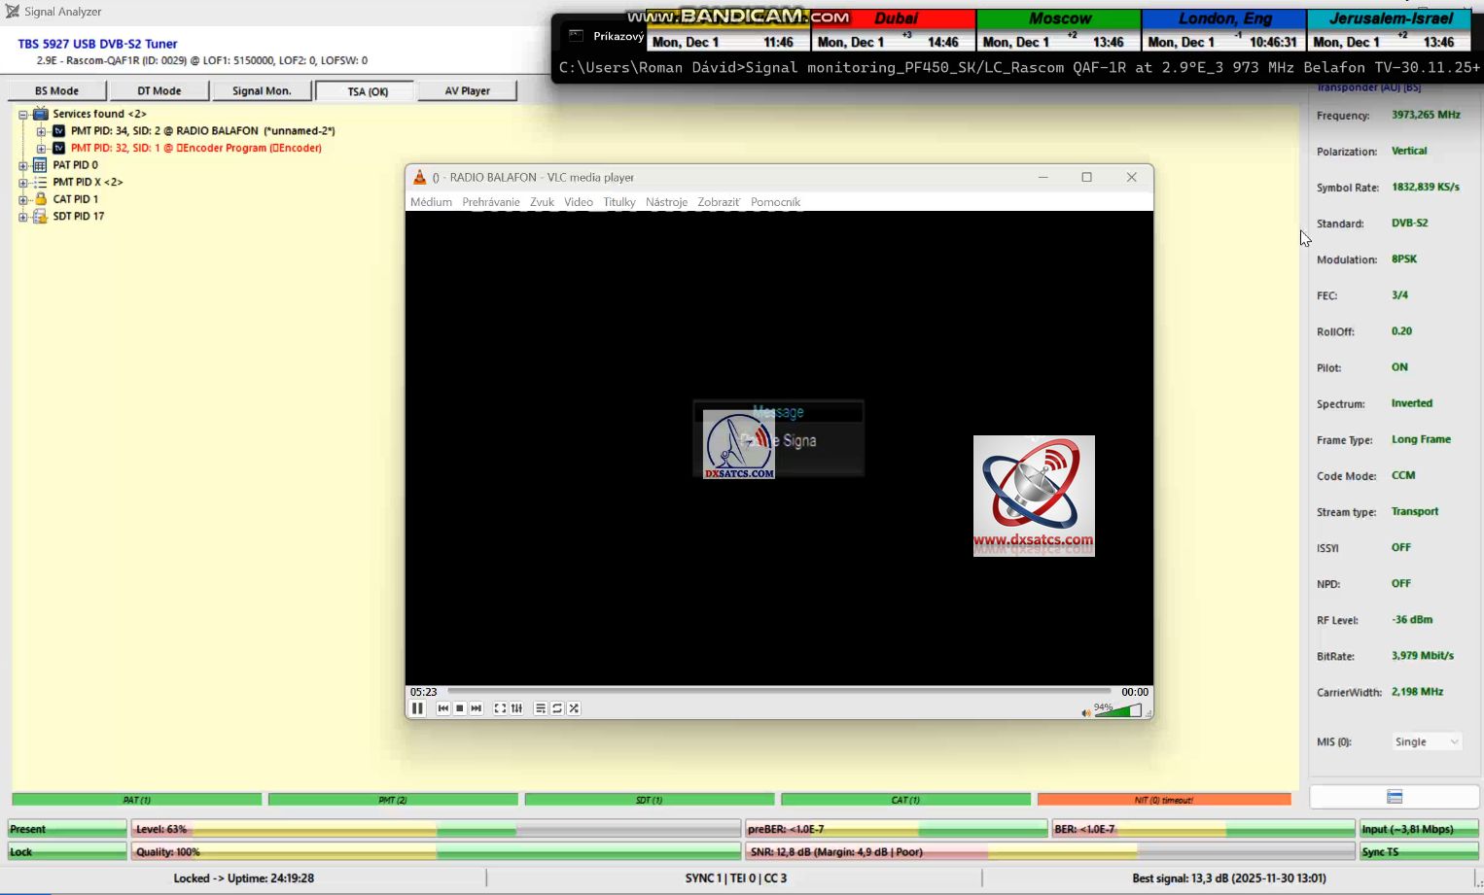
Task: Expand the RADIO BALAFON service node
Action: coord(41,131)
